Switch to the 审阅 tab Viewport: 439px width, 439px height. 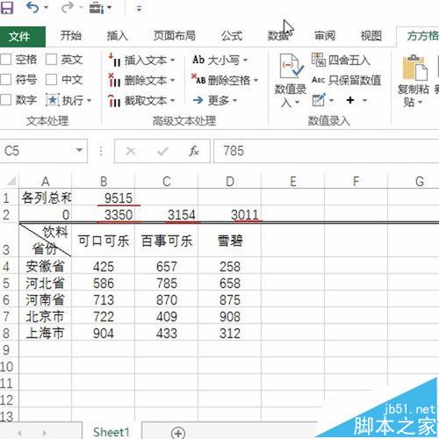coord(325,36)
